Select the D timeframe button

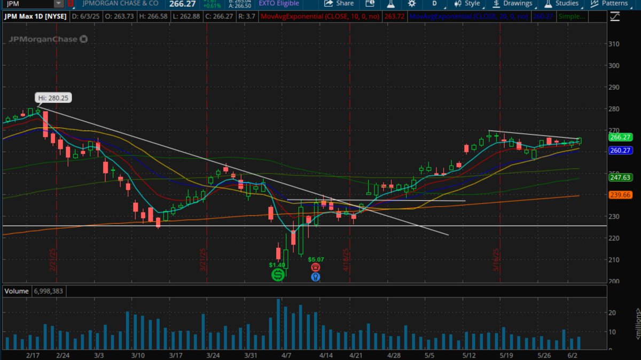pyautogui.click(x=434, y=3)
